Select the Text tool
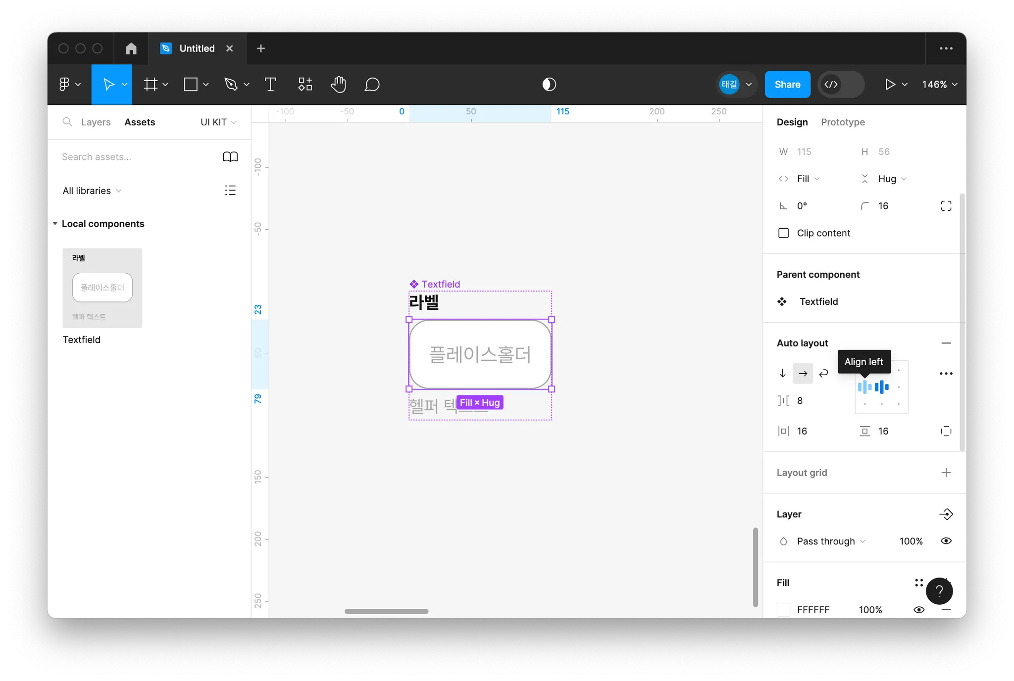The image size is (1014, 681). (270, 85)
